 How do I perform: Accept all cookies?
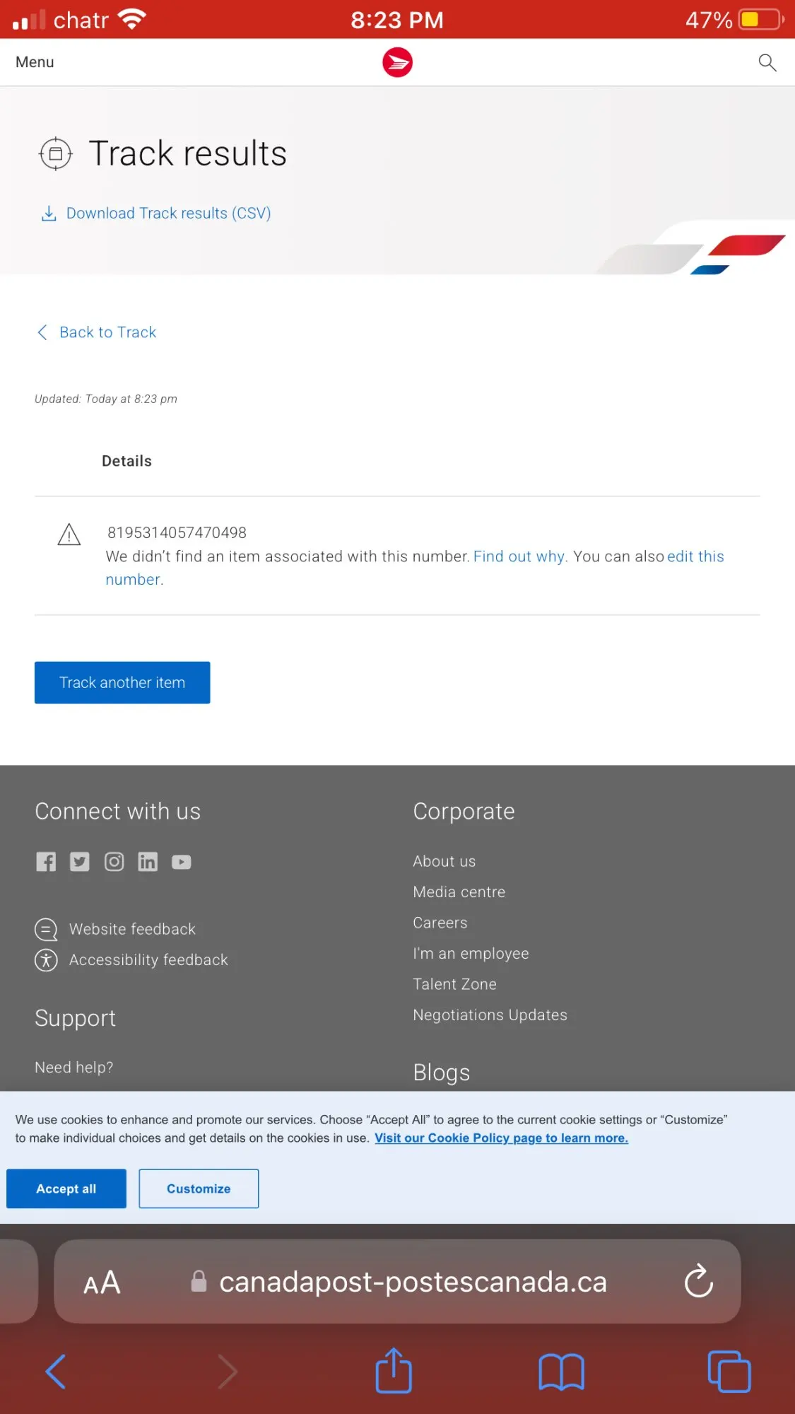(66, 1188)
